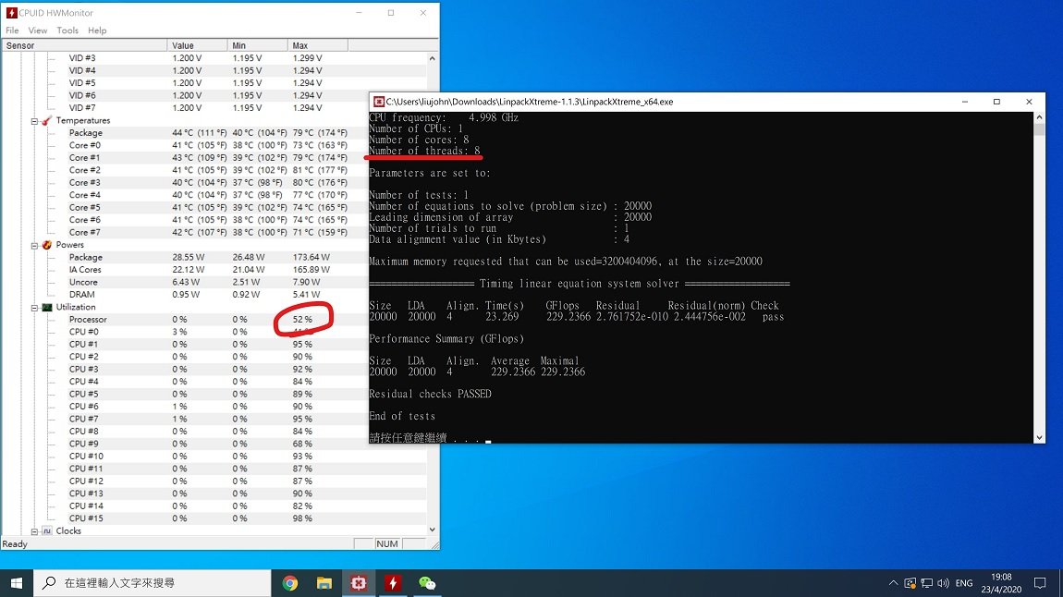Click the CPUID HWMonitor title bar icon
The width and height of the screenshot is (1063, 597).
[11, 13]
